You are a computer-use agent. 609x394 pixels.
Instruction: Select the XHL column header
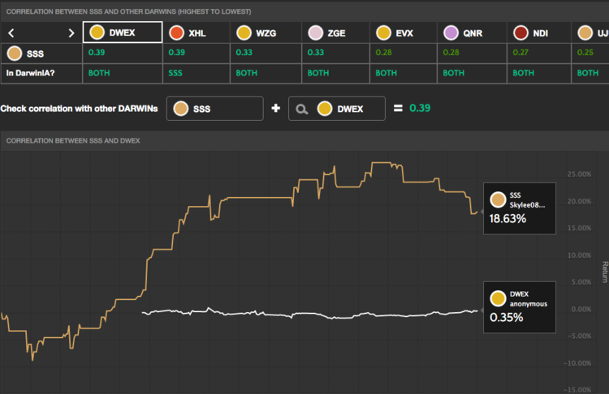click(197, 32)
